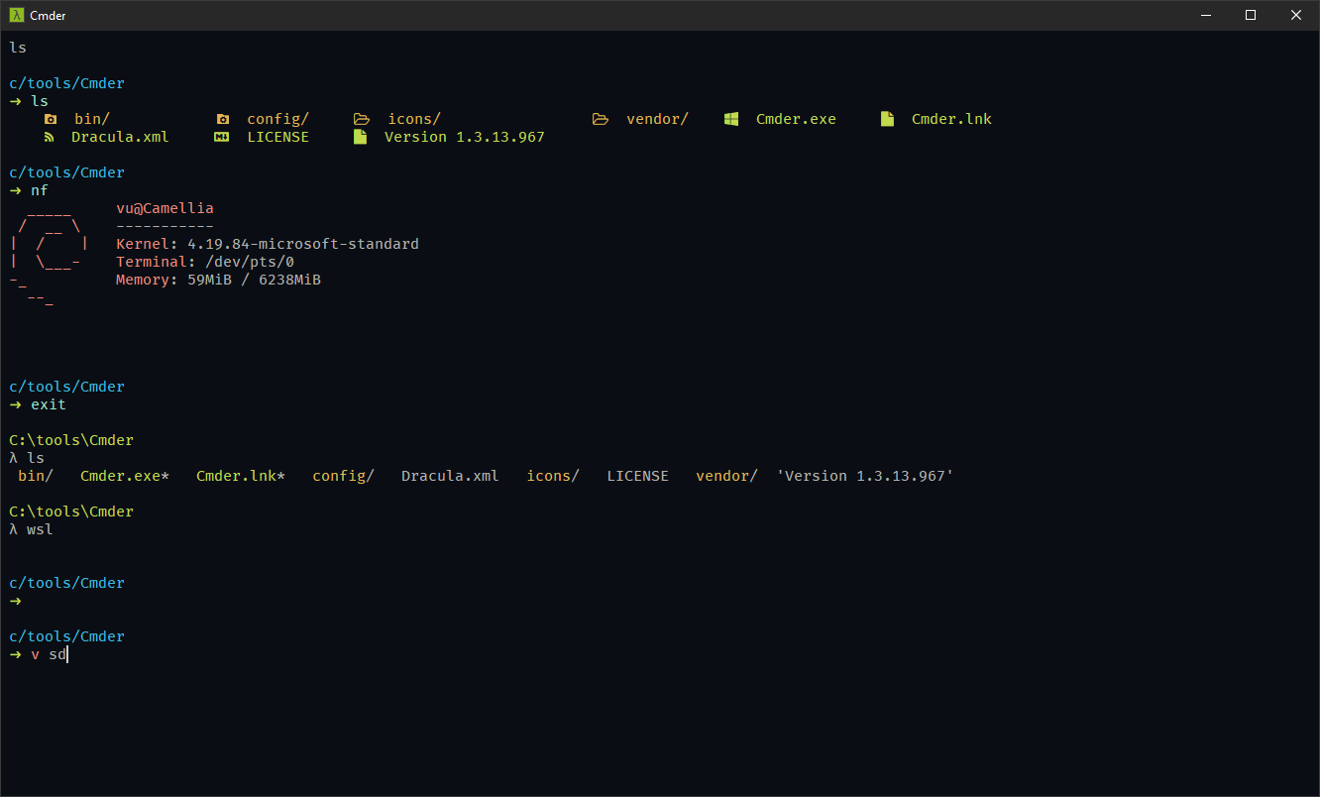Click the Cmder lambda icon in title bar
This screenshot has width=1320, height=797.
click(x=17, y=15)
